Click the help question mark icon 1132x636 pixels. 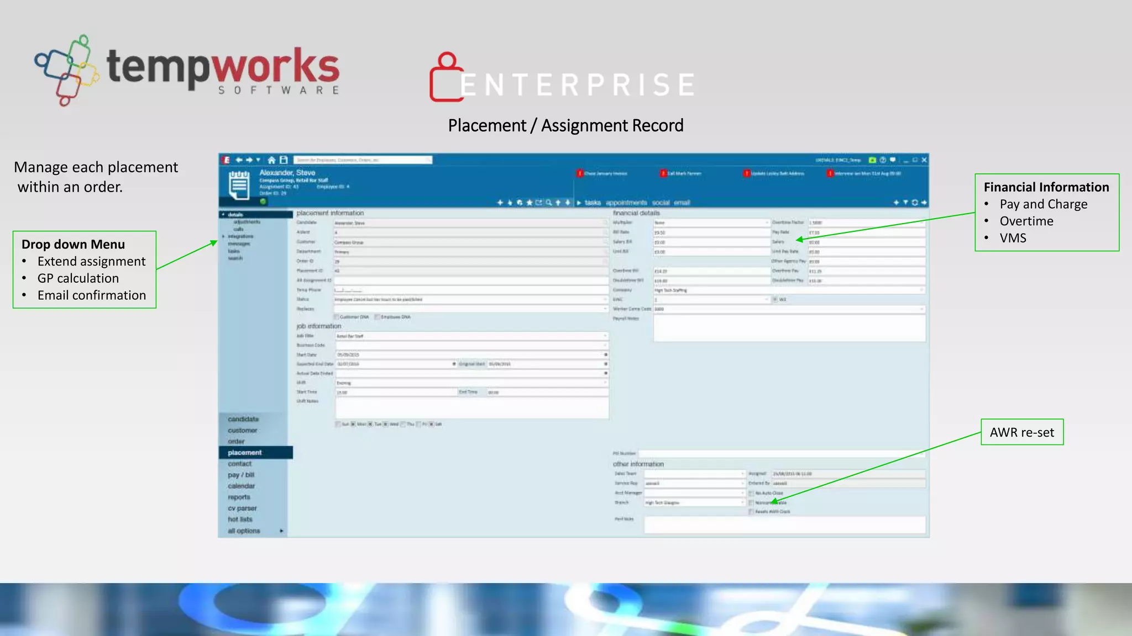click(883, 160)
